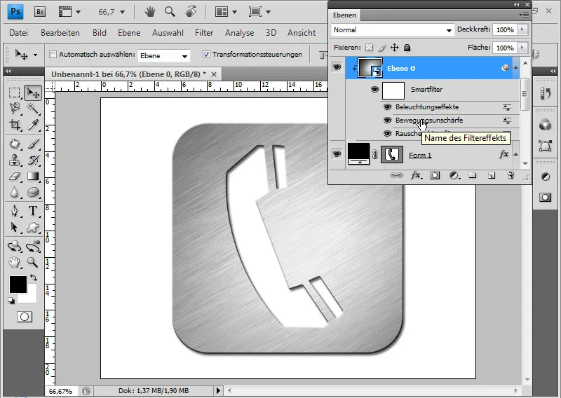This screenshot has height=398, width=561.
Task: Open the Bild menu
Action: click(99, 33)
